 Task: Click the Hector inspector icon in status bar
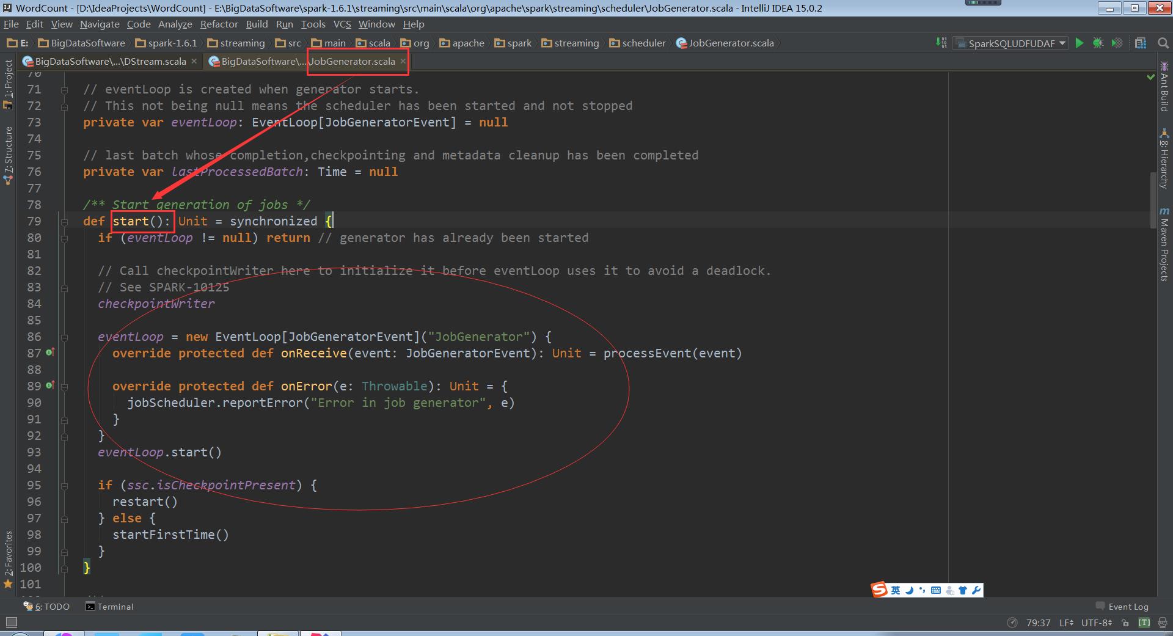coord(1163,623)
